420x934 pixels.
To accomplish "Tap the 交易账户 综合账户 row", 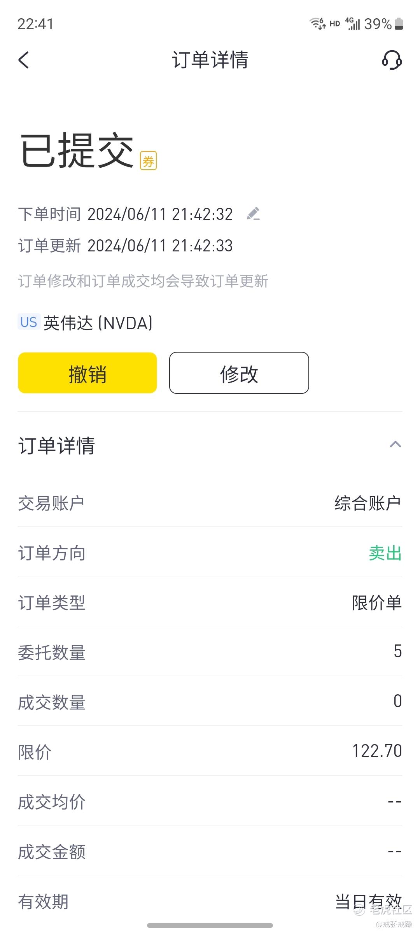I will pyautogui.click(x=210, y=503).
